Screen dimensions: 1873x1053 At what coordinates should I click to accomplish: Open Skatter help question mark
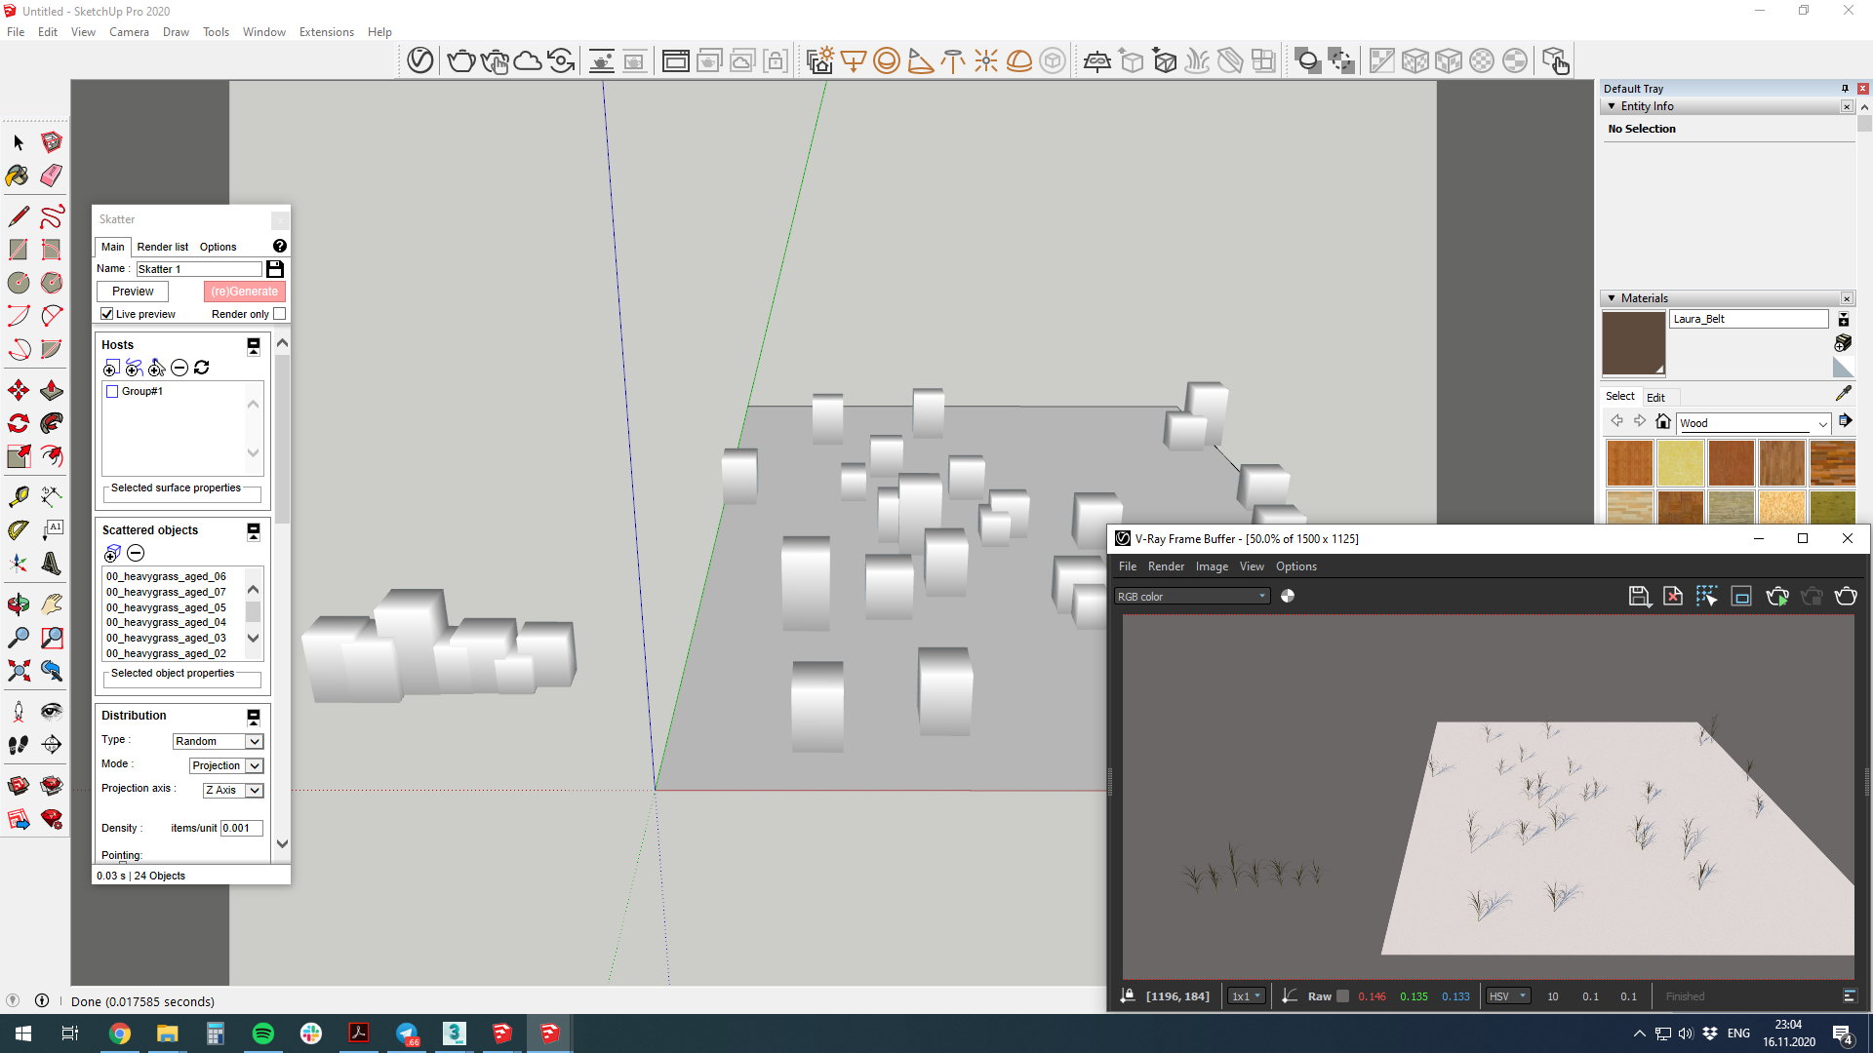(280, 246)
